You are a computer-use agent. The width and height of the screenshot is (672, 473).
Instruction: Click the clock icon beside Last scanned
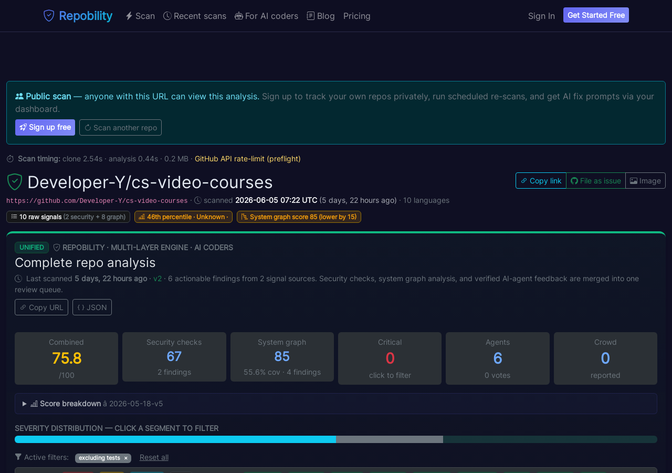coord(18,279)
